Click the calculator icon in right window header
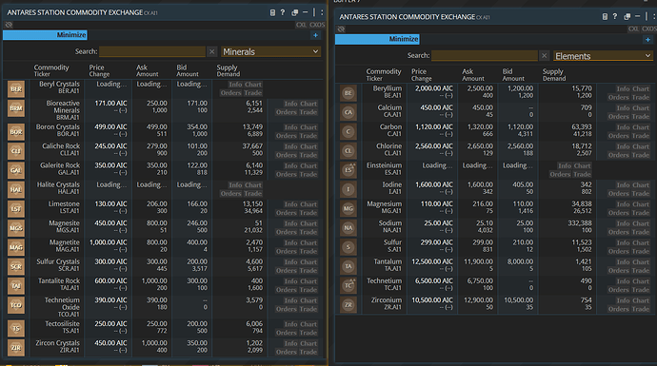657x366 pixels. [605, 17]
